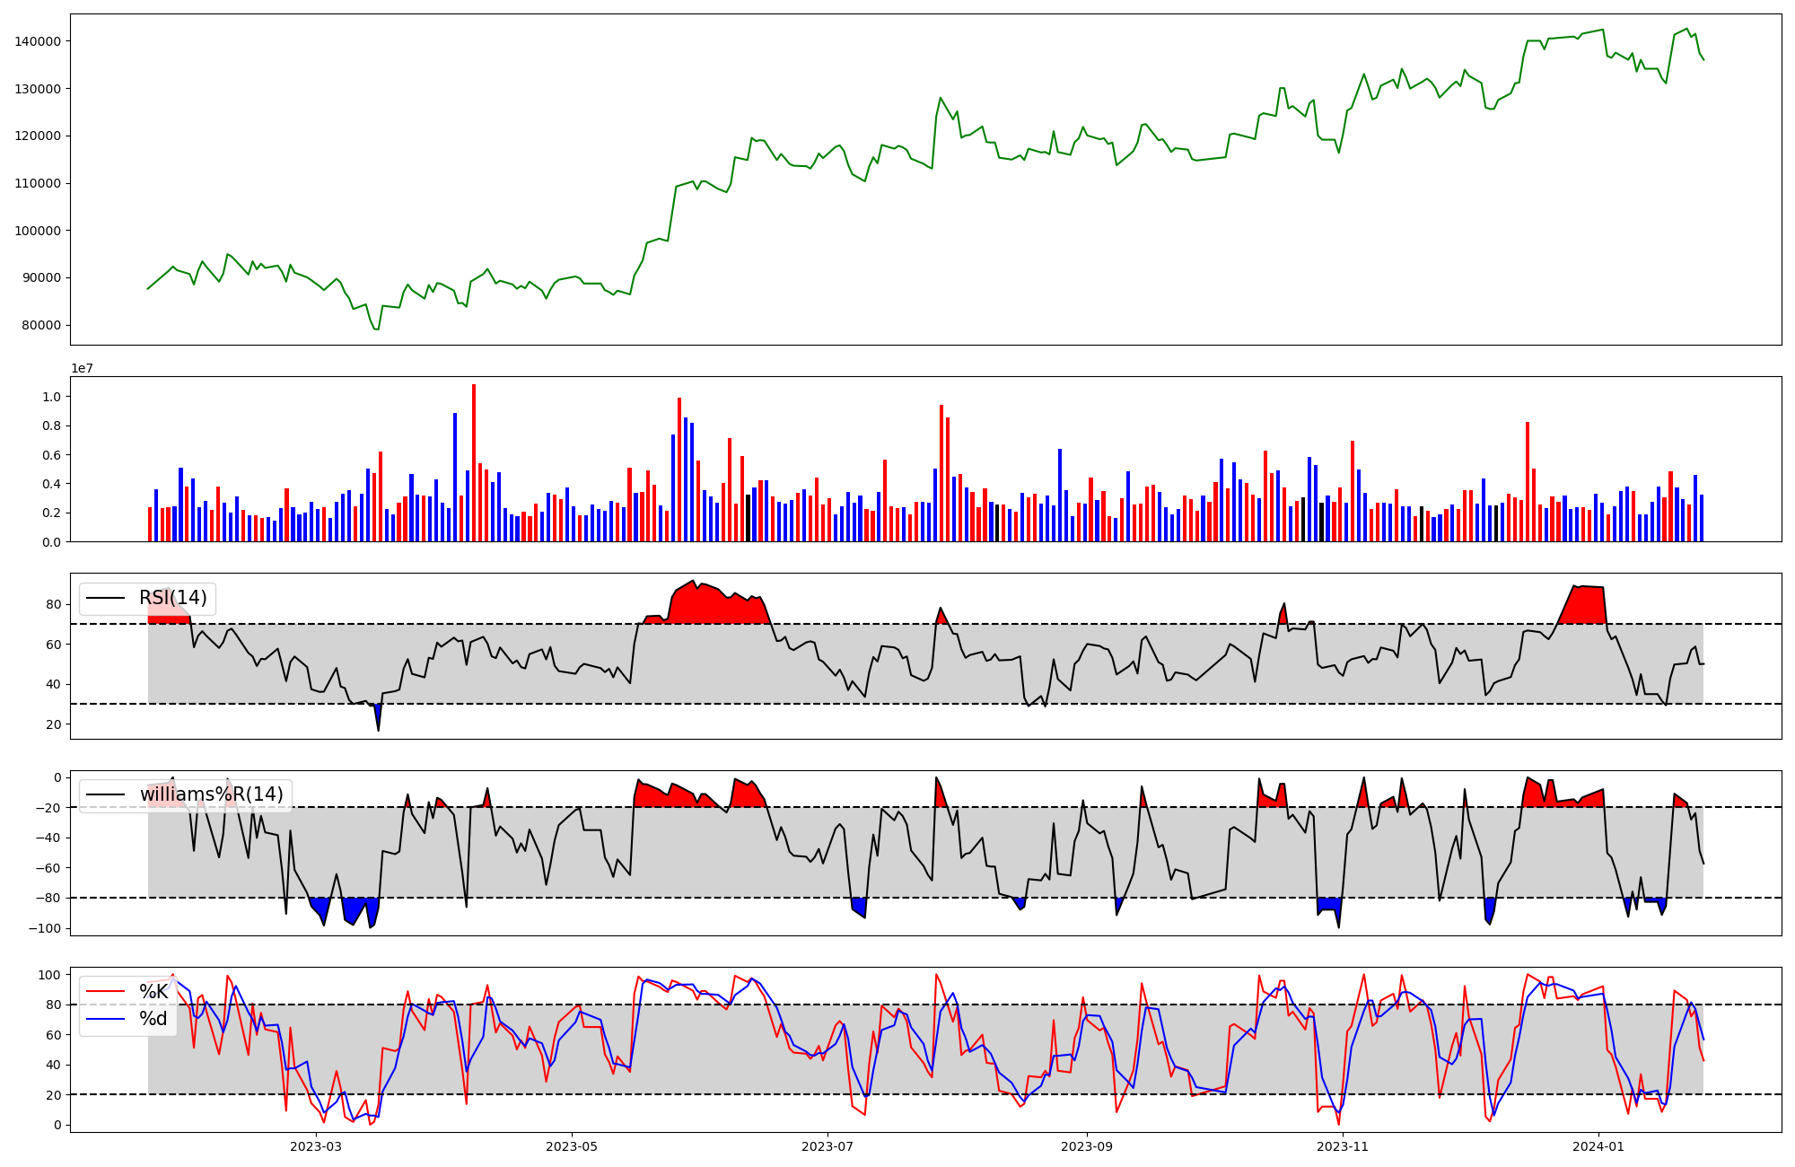Click the 2024-01 date tick label

pyautogui.click(x=1598, y=1146)
